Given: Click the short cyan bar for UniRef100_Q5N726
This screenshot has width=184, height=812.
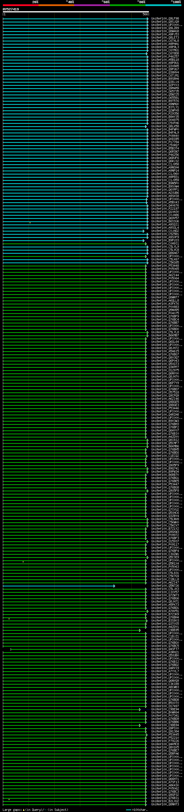Looking at the screenshot, I should [59, 586].
